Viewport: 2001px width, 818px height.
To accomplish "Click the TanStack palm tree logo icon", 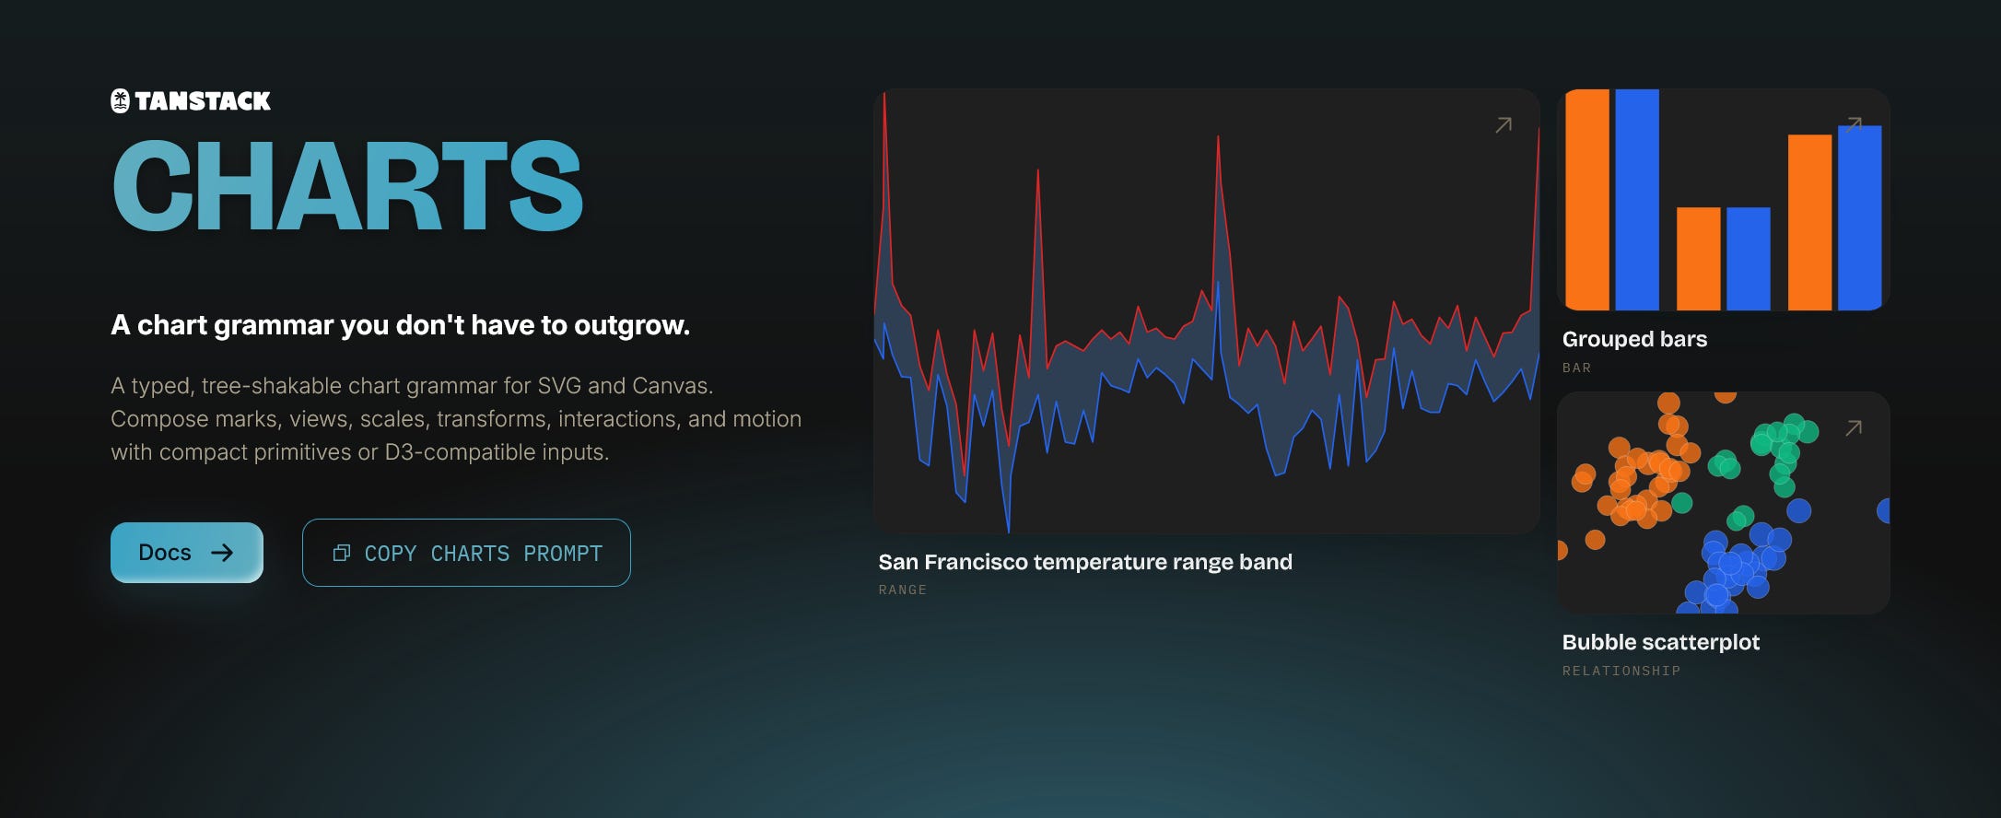I will [121, 101].
